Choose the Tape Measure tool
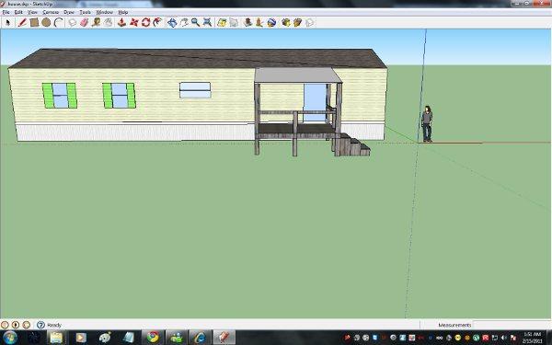This screenshot has width=552, height=345. (97, 22)
